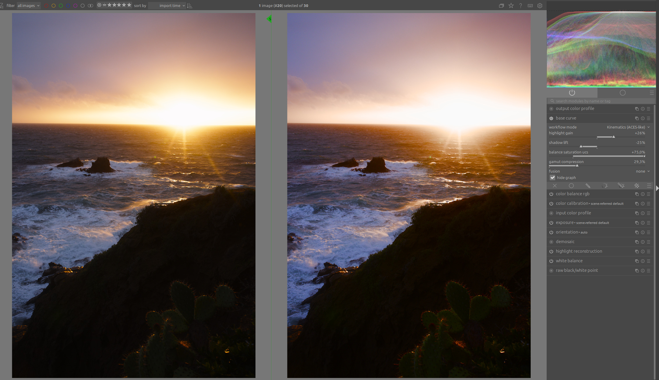Image resolution: width=659 pixels, height=380 pixels.
Task: Reset white balance module parameters
Action: 642,261
